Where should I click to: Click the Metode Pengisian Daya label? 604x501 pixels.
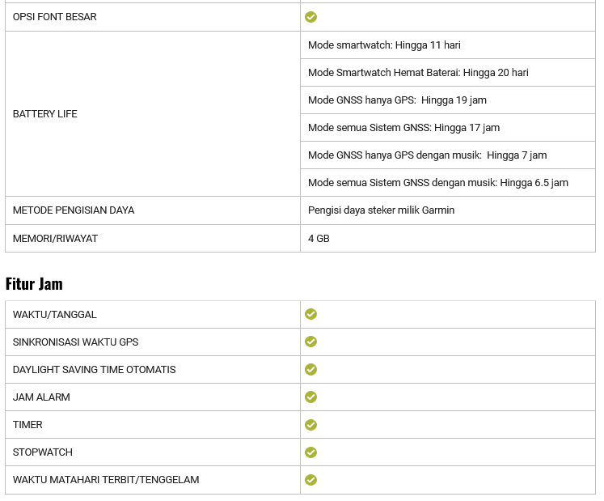point(74,210)
